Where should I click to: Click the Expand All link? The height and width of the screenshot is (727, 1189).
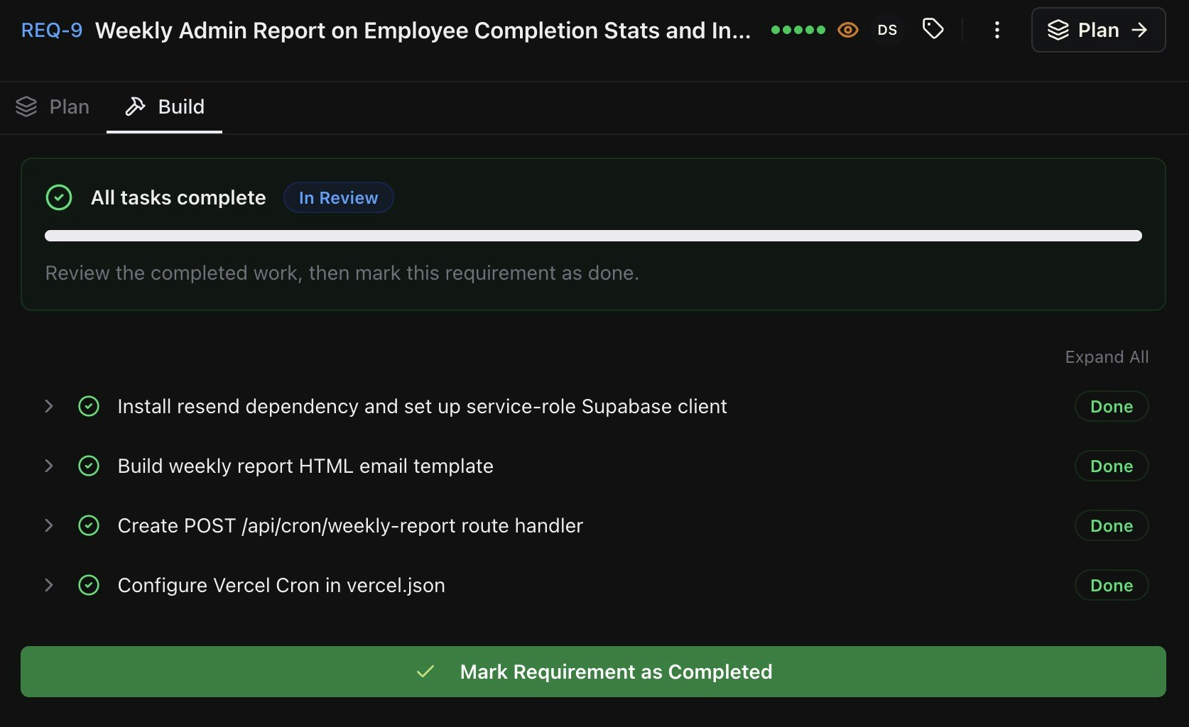click(x=1107, y=357)
